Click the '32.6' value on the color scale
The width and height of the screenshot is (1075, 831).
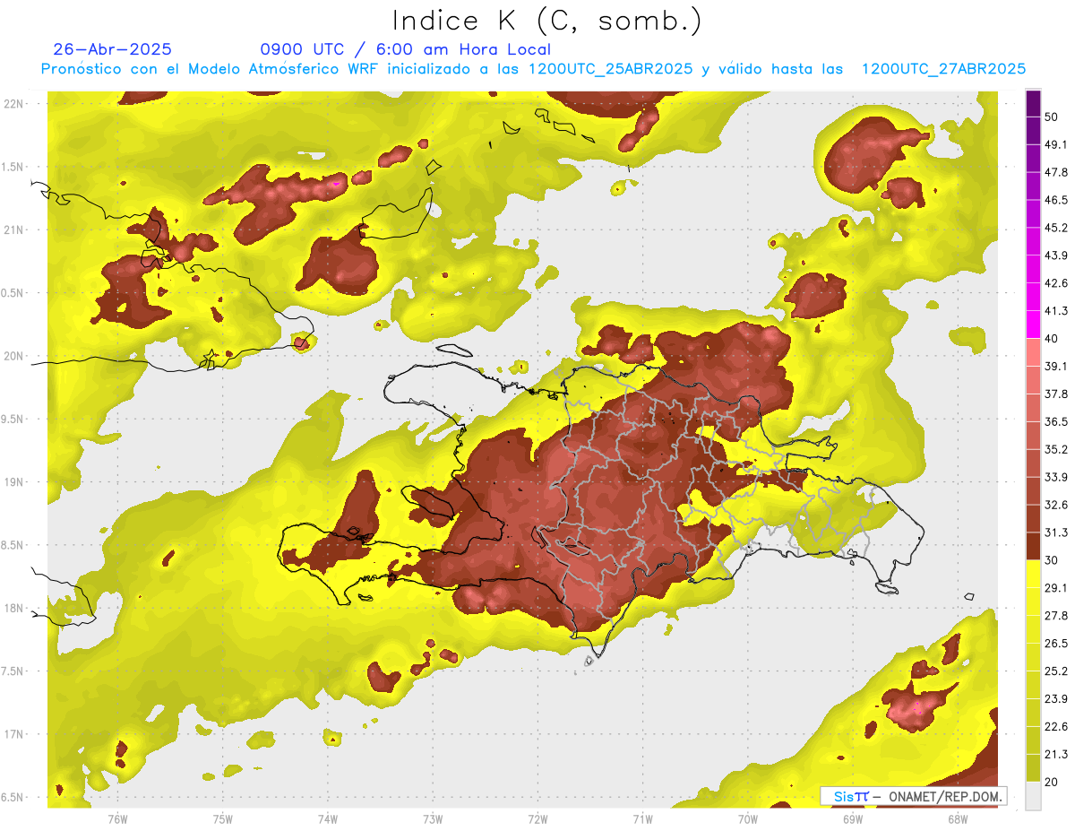[1056, 505]
